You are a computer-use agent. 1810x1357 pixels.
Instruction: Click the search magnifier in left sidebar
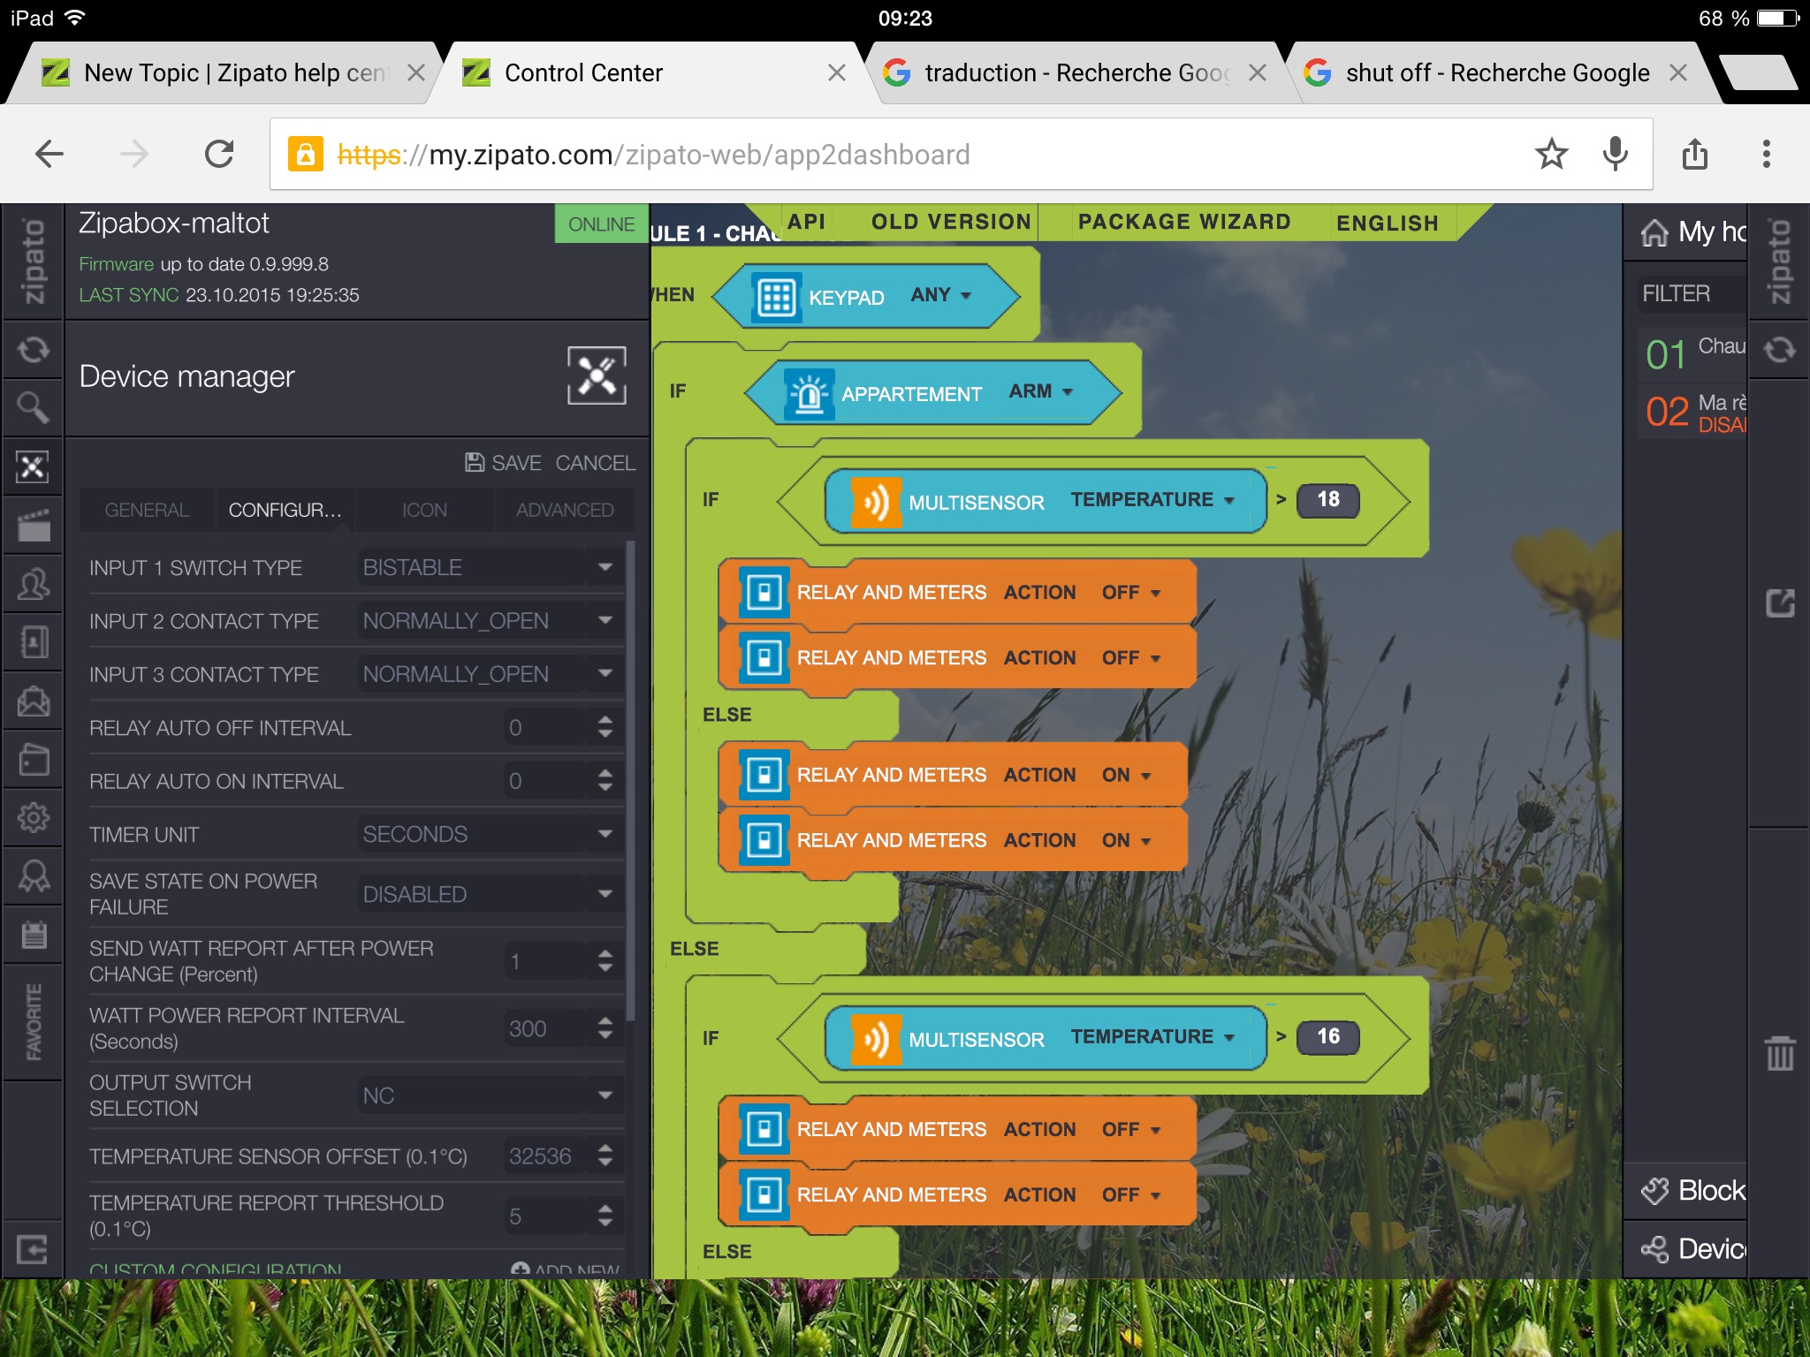[x=33, y=407]
